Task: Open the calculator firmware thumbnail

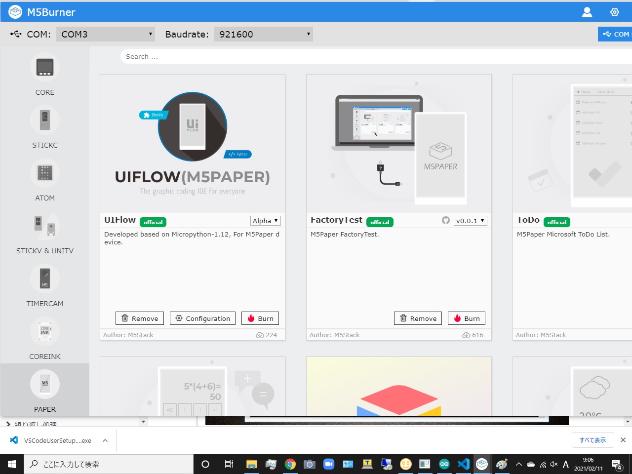Action: pyautogui.click(x=193, y=387)
